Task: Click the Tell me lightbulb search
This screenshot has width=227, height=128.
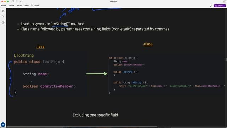Action: (35, 6)
